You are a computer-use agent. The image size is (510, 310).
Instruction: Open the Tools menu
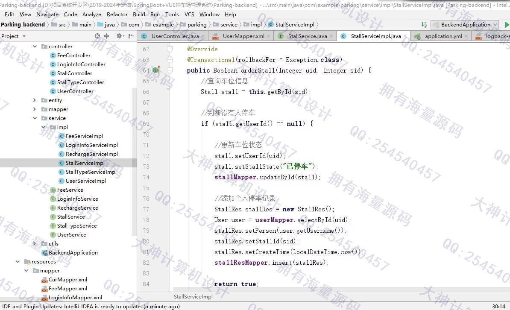[x=172, y=15]
